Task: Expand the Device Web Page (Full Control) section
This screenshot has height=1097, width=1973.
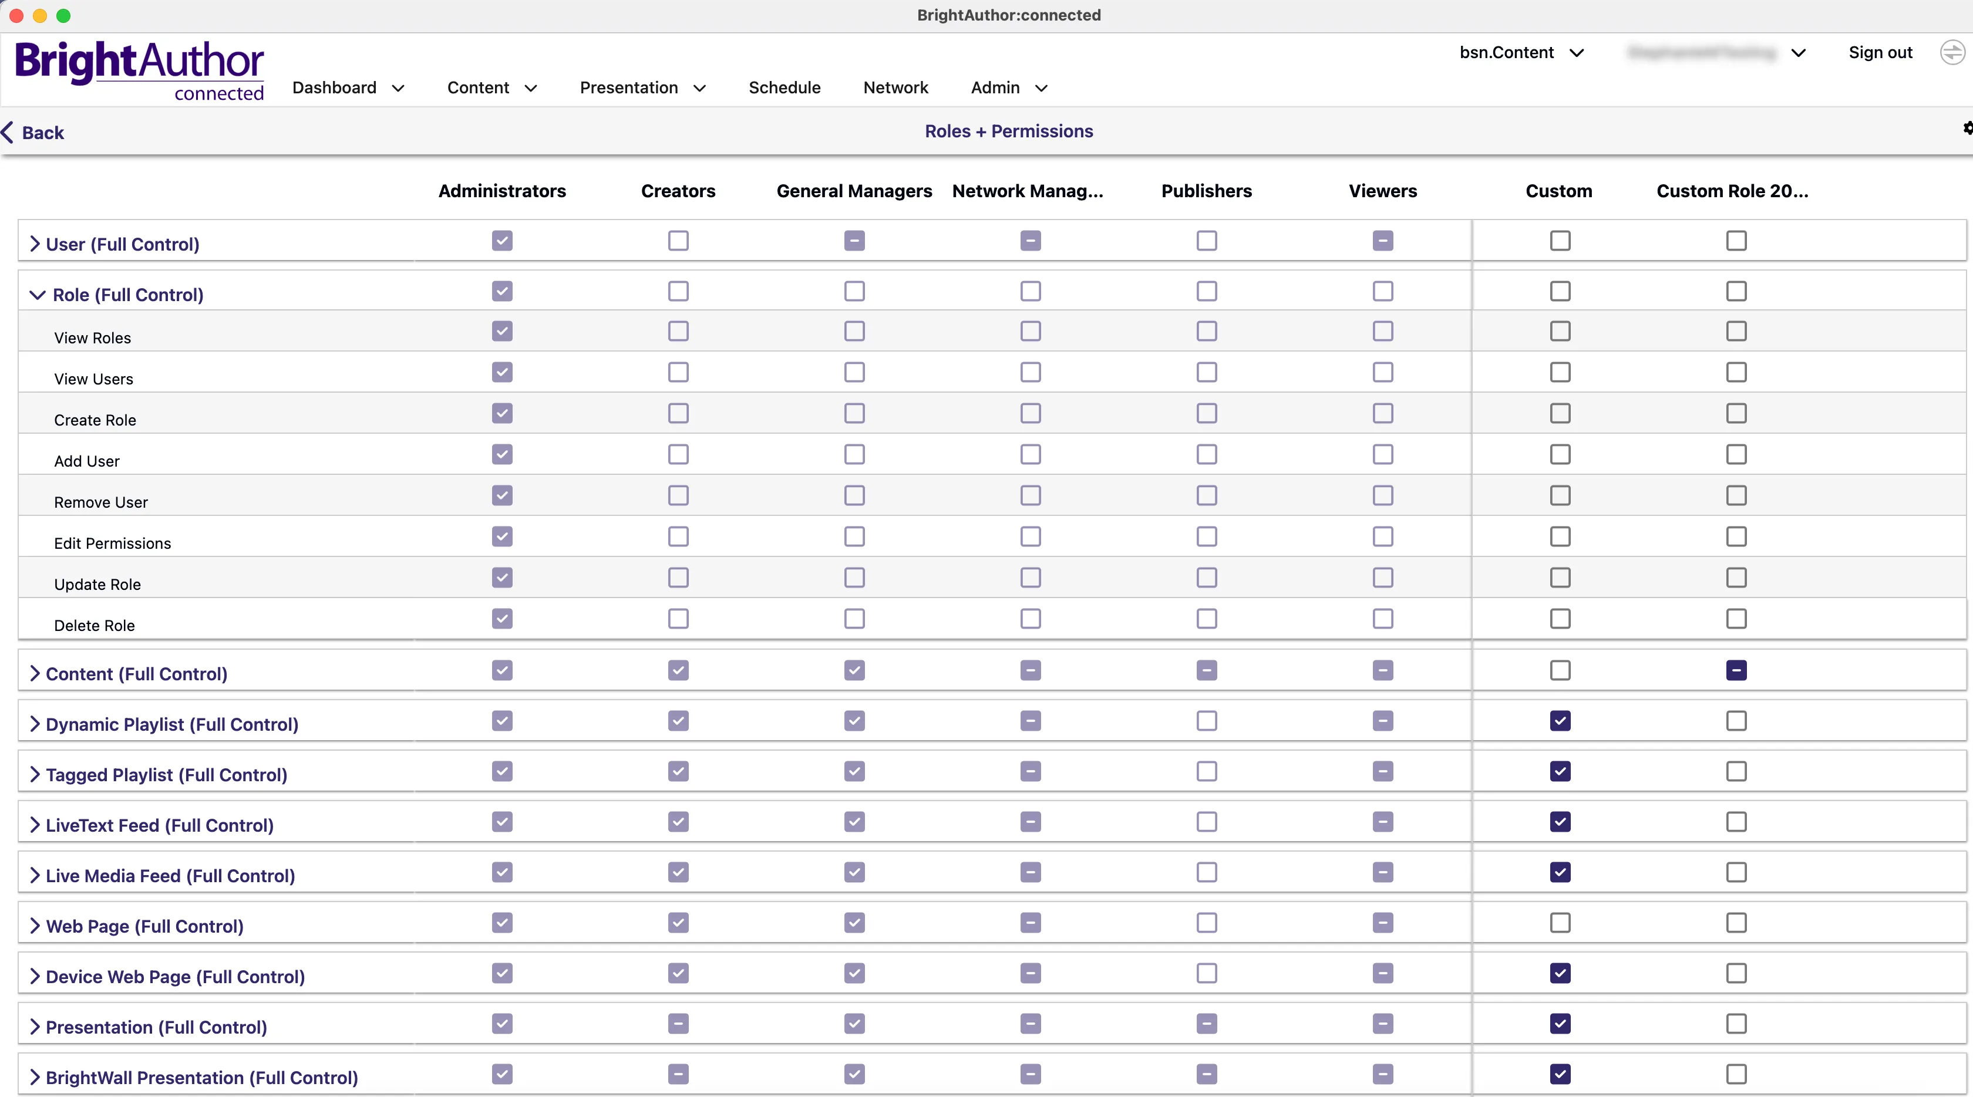Action: (35, 976)
